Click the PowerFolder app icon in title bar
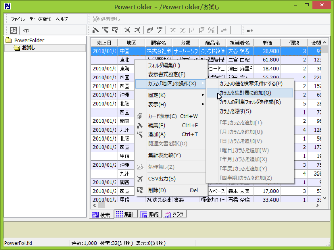Viewport: 334px width, 250px height. click(x=8, y=6)
